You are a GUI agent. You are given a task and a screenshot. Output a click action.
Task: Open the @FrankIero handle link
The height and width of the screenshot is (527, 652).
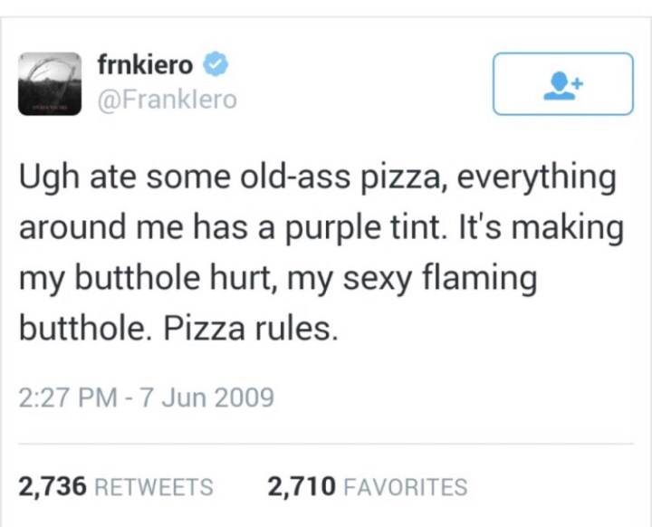(166, 98)
